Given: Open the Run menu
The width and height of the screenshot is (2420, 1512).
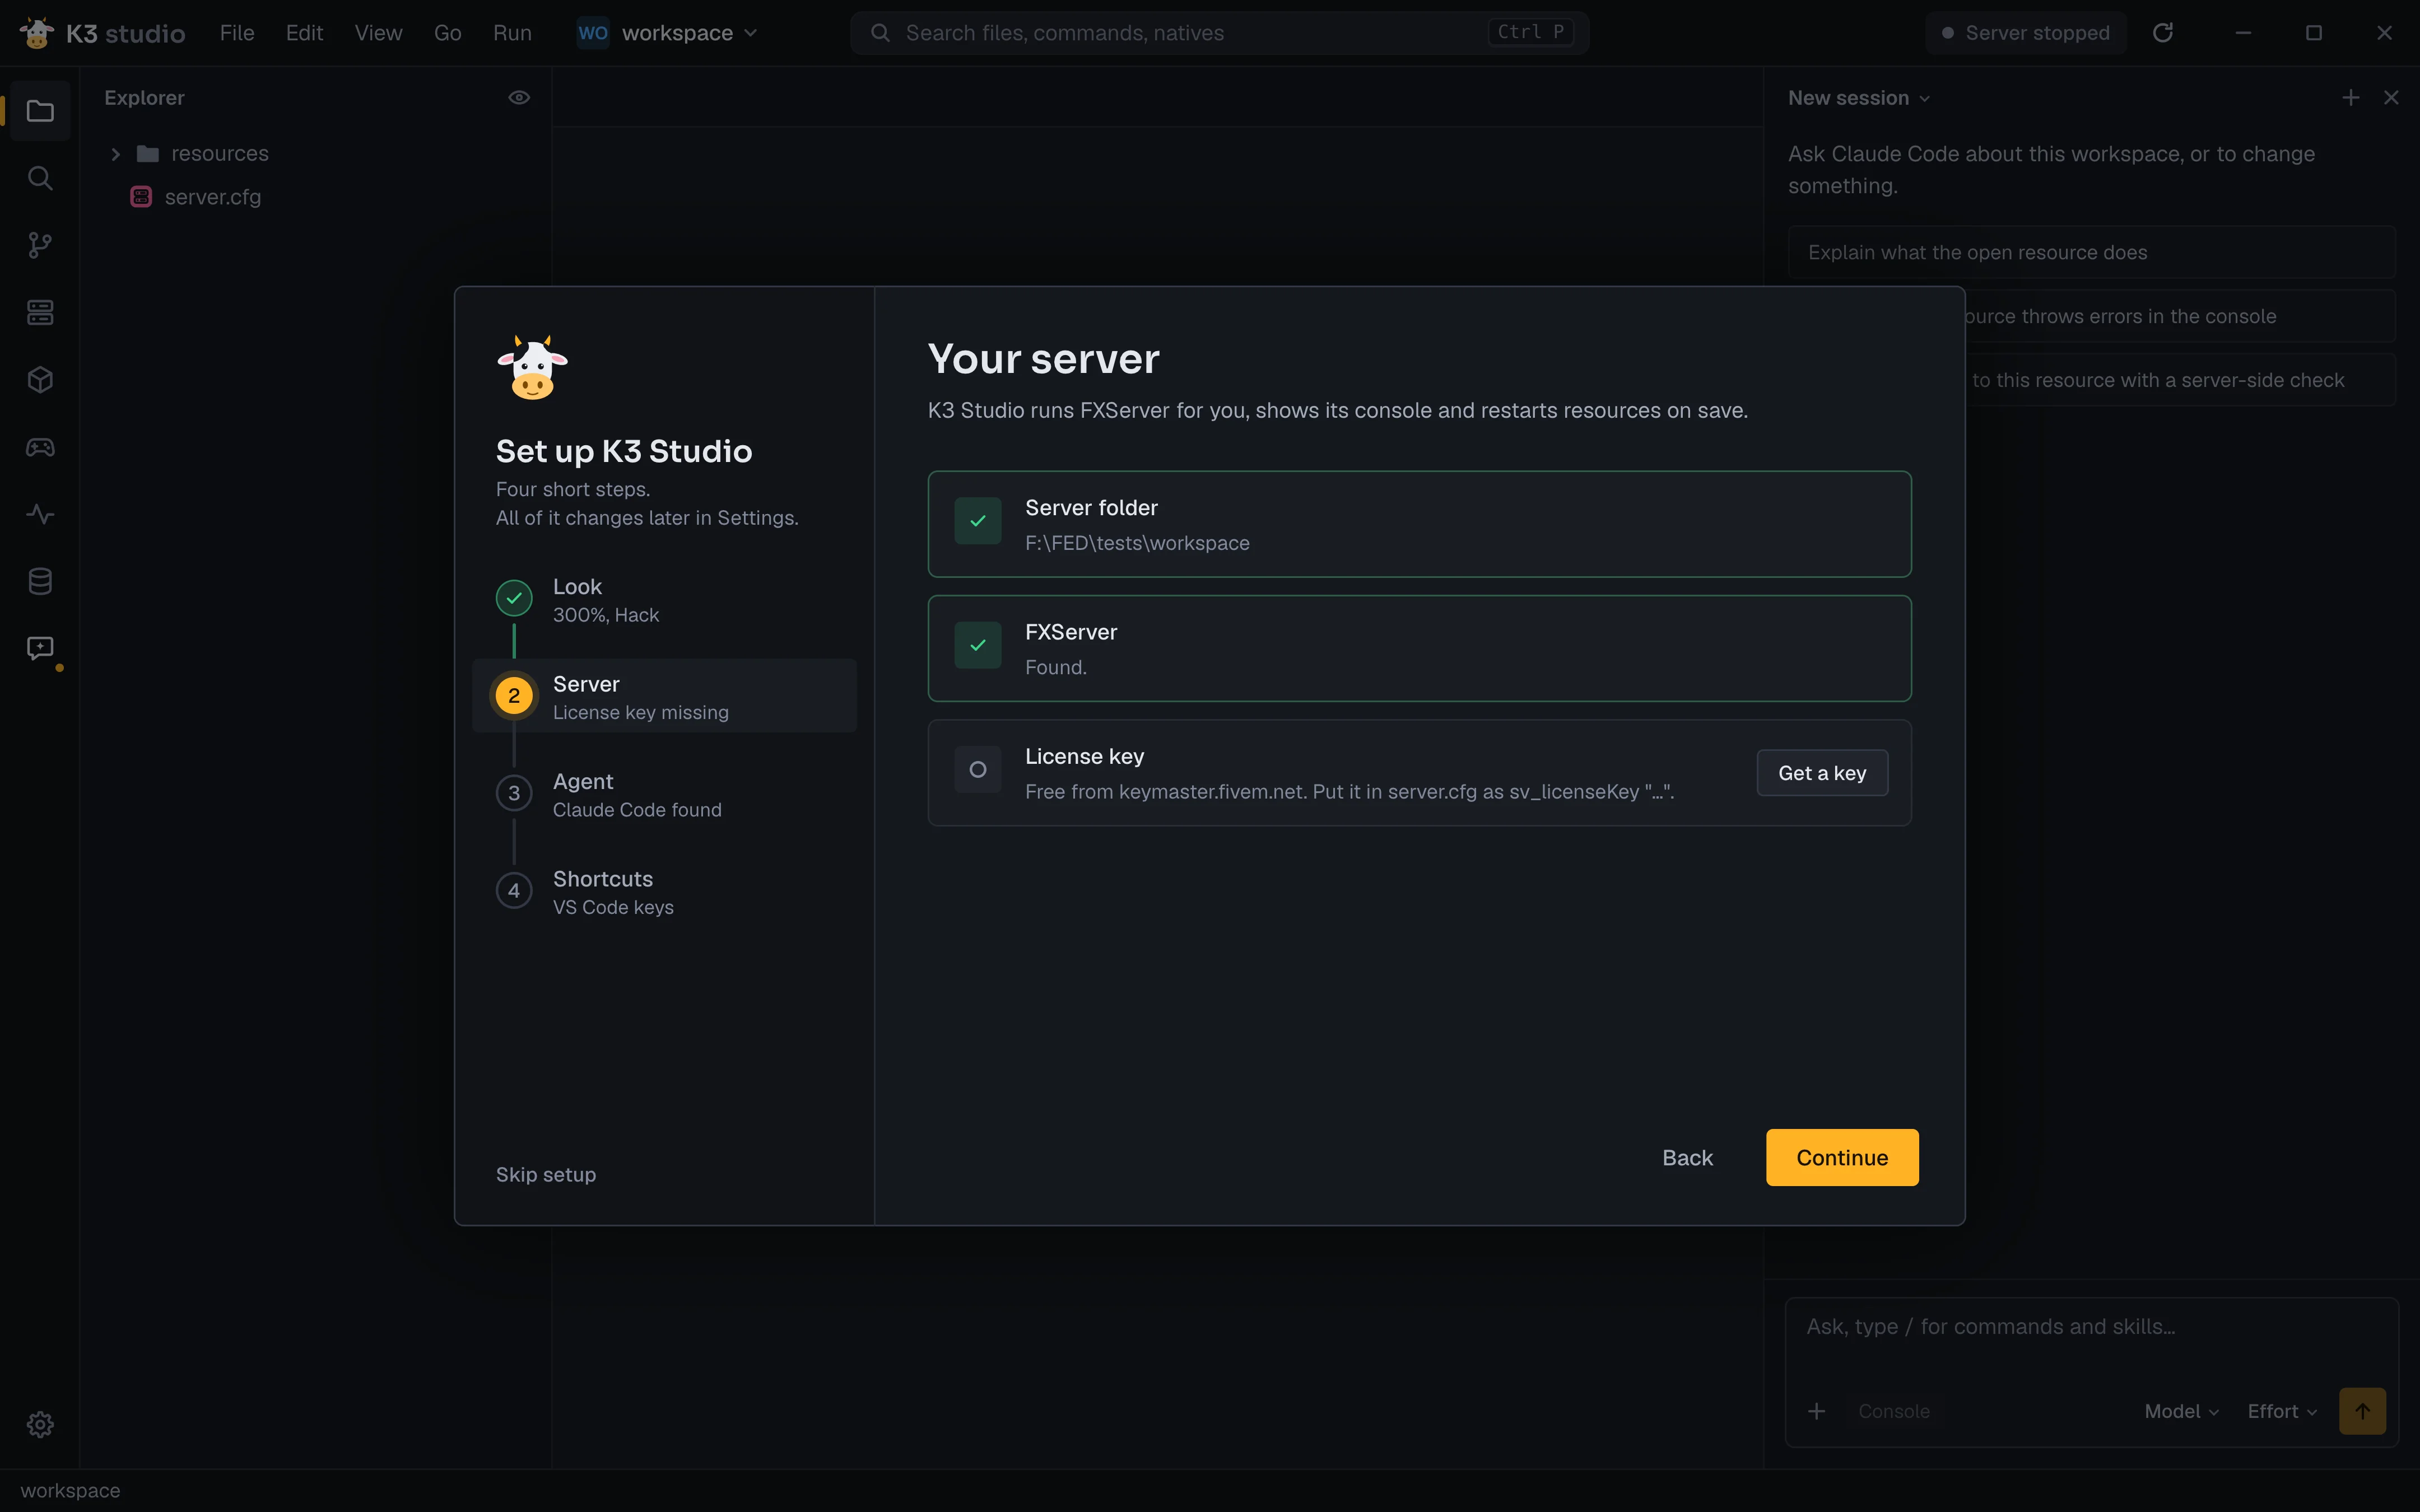Looking at the screenshot, I should click(x=512, y=33).
